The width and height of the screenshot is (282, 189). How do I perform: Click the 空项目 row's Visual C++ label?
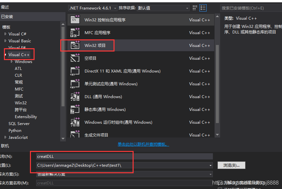pos(199,58)
